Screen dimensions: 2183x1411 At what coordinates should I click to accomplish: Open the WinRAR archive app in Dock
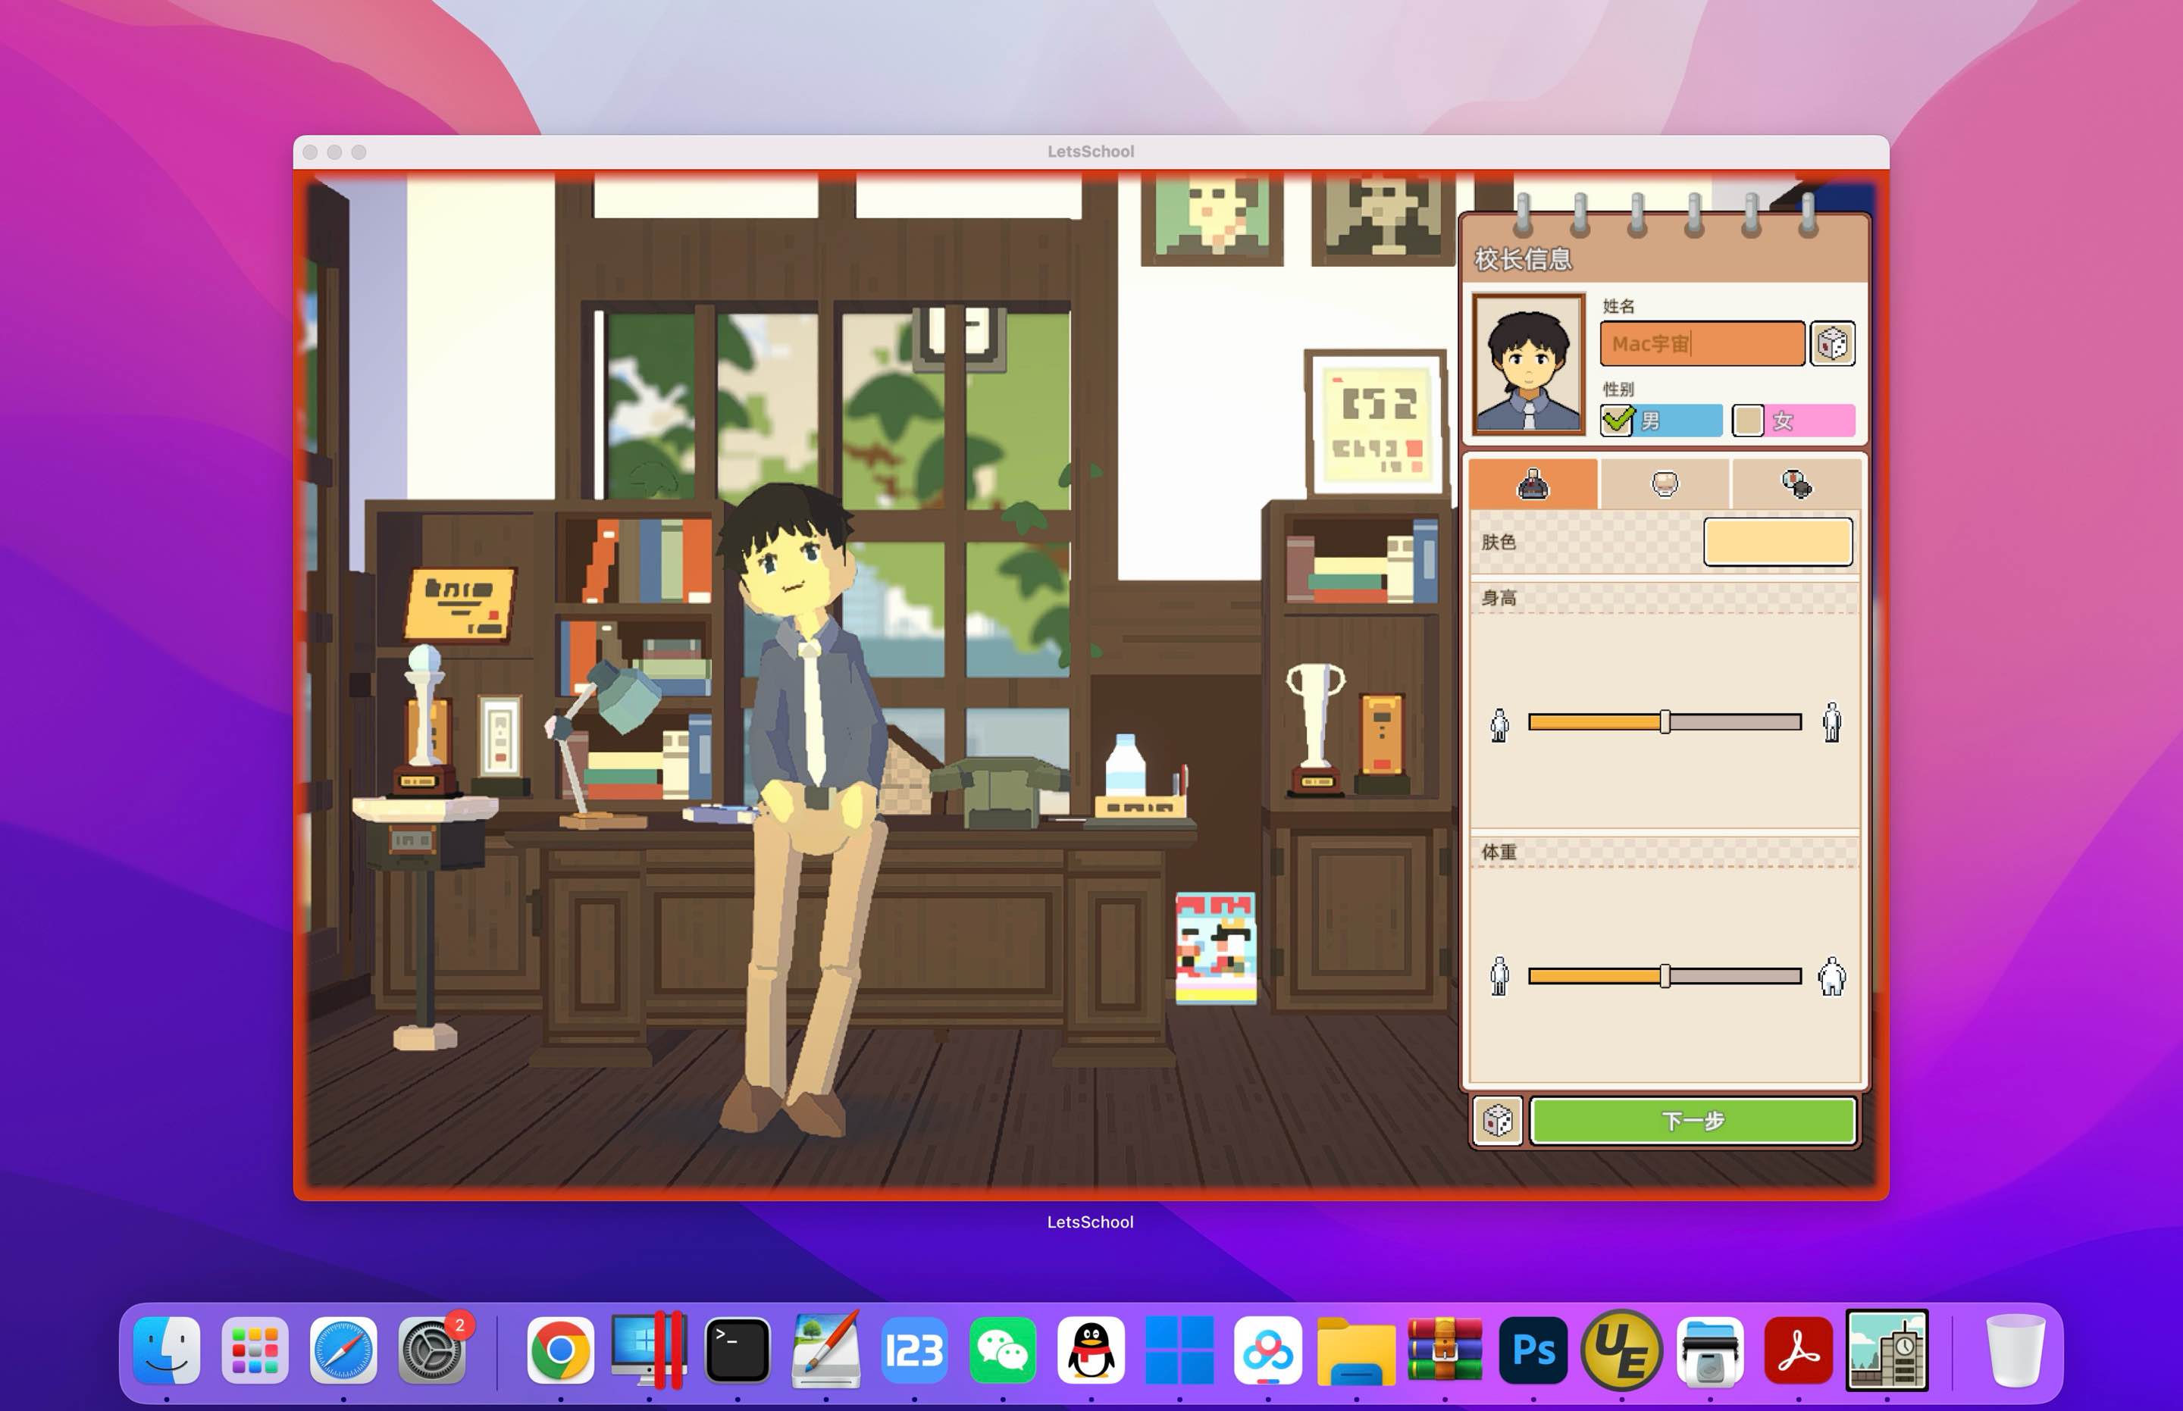tap(1444, 1350)
